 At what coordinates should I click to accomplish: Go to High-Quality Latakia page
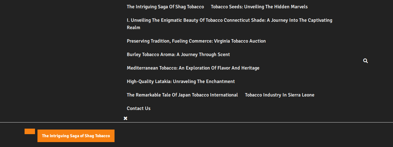click(x=181, y=81)
